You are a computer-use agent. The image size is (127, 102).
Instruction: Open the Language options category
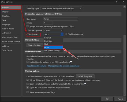[6, 24]
